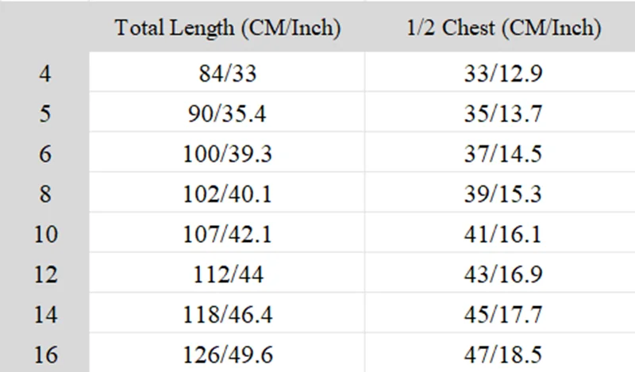Select the 1/2 Chest (CM/Inch) column header
The width and height of the screenshot is (635, 372).
point(503,28)
